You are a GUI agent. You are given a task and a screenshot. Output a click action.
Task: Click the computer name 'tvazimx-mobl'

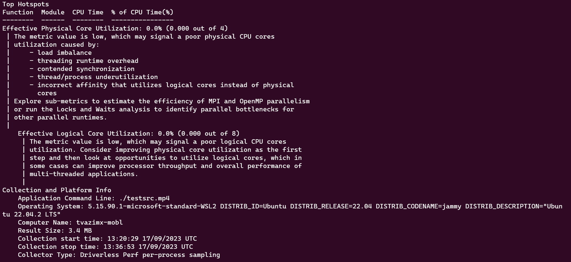point(99,222)
